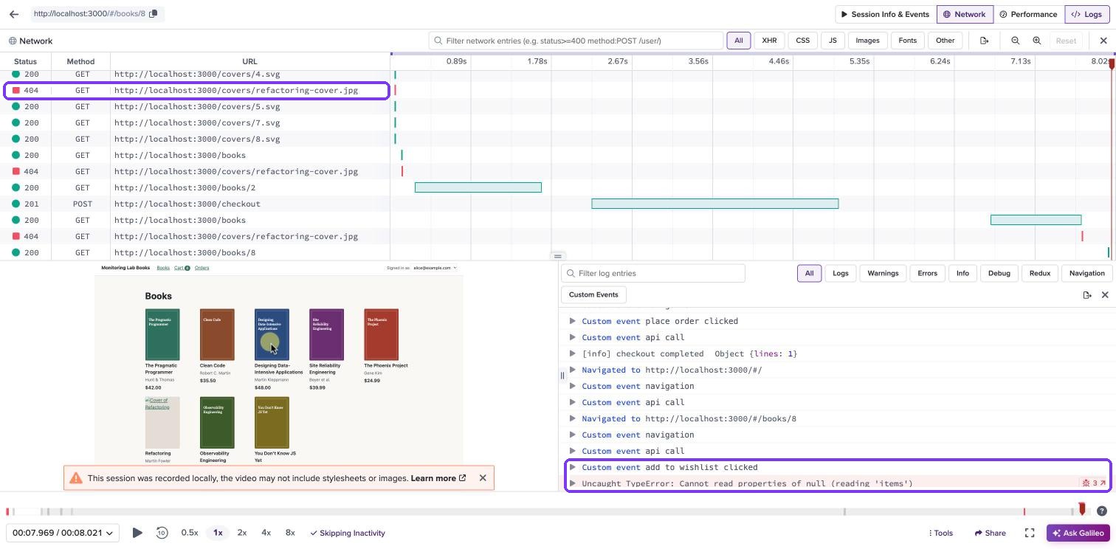Dismiss the local recording warning banner

(483, 477)
